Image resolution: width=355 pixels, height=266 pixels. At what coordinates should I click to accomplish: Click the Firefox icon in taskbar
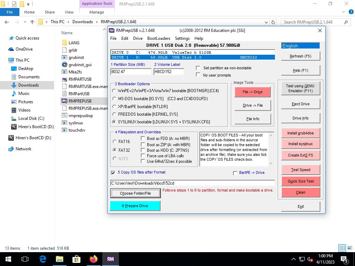tap(93, 259)
